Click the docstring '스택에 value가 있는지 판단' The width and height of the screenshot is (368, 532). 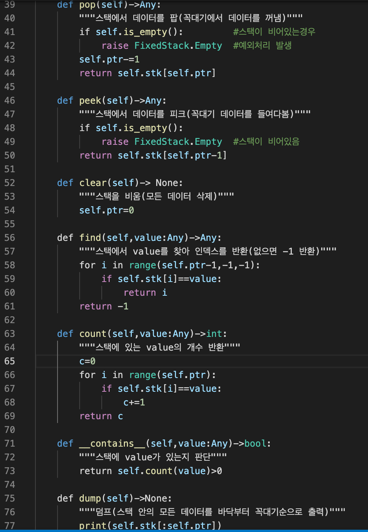(153, 457)
